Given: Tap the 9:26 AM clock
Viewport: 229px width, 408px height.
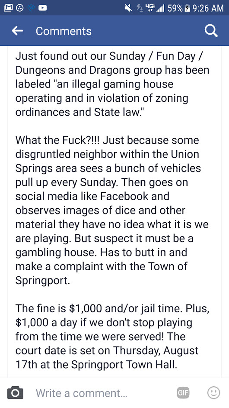Looking at the screenshot, I should (x=208, y=8).
